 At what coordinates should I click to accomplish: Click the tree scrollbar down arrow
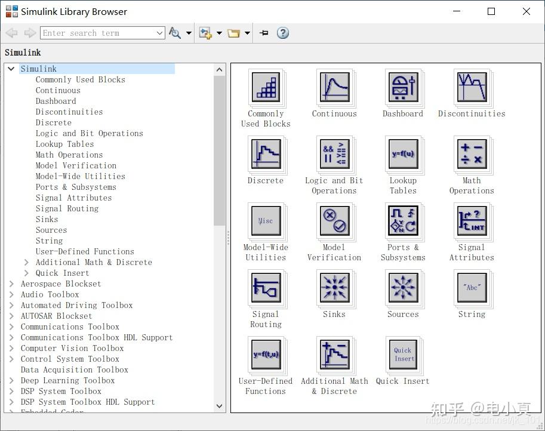point(219,406)
